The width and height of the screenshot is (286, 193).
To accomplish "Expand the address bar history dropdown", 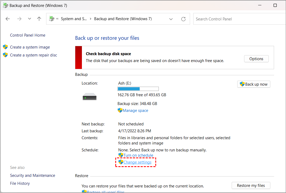I will pos(171,19).
